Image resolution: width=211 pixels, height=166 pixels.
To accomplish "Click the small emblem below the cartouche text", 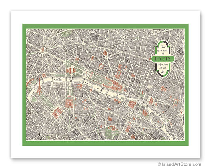I will pyautogui.click(x=163, y=71).
